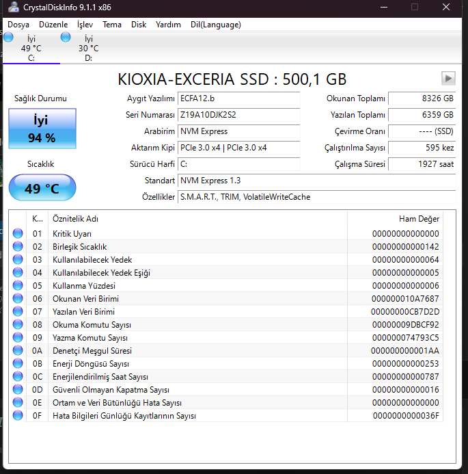Click the Yazılan Toplamı value 6359 GB
Screen dimensions: 468x474
(x=422, y=115)
